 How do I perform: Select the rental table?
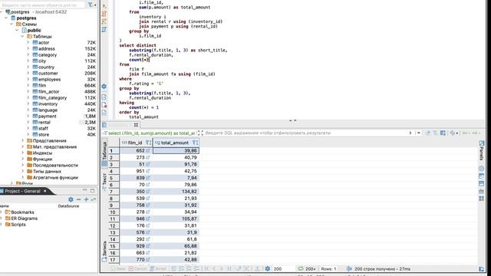click(44, 122)
